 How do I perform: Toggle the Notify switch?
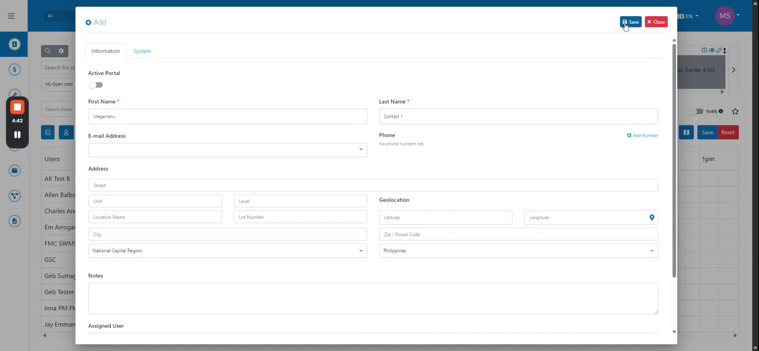(697, 111)
